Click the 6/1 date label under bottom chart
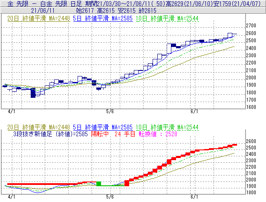The width and height of the screenshot is (266, 202). (194, 197)
